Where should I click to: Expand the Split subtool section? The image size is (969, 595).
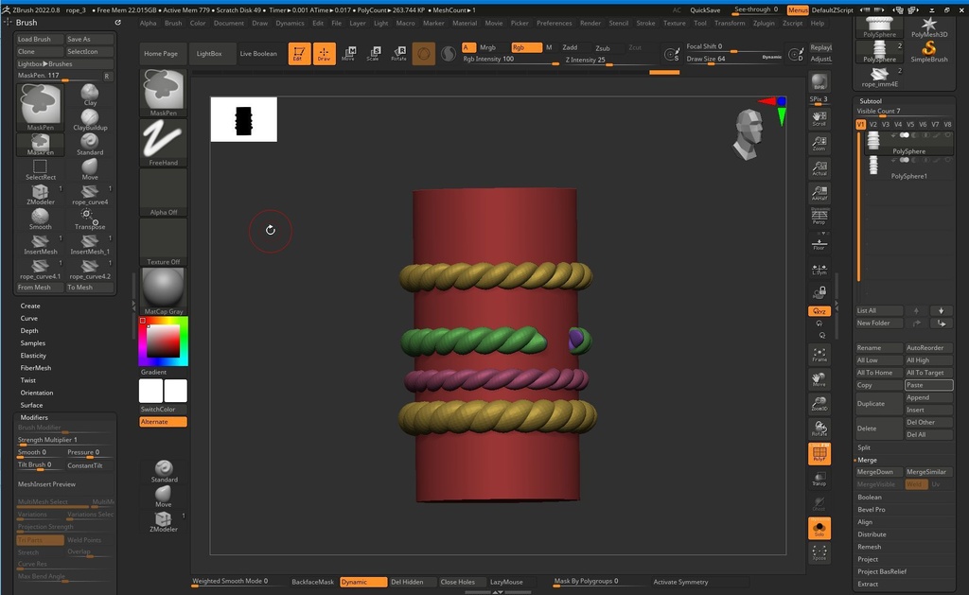tap(864, 447)
